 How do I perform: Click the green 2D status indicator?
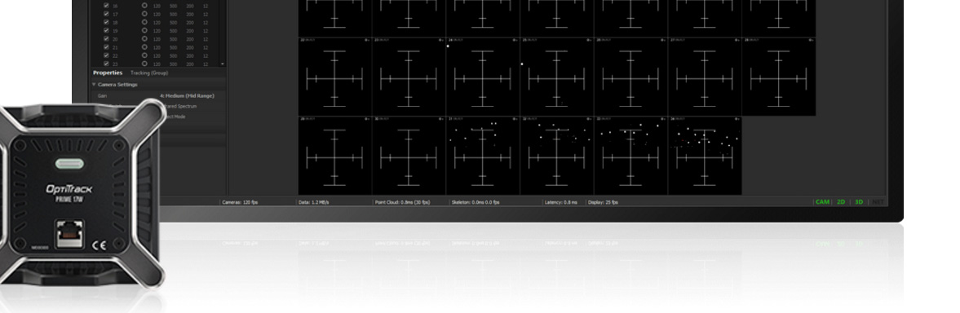[841, 202]
